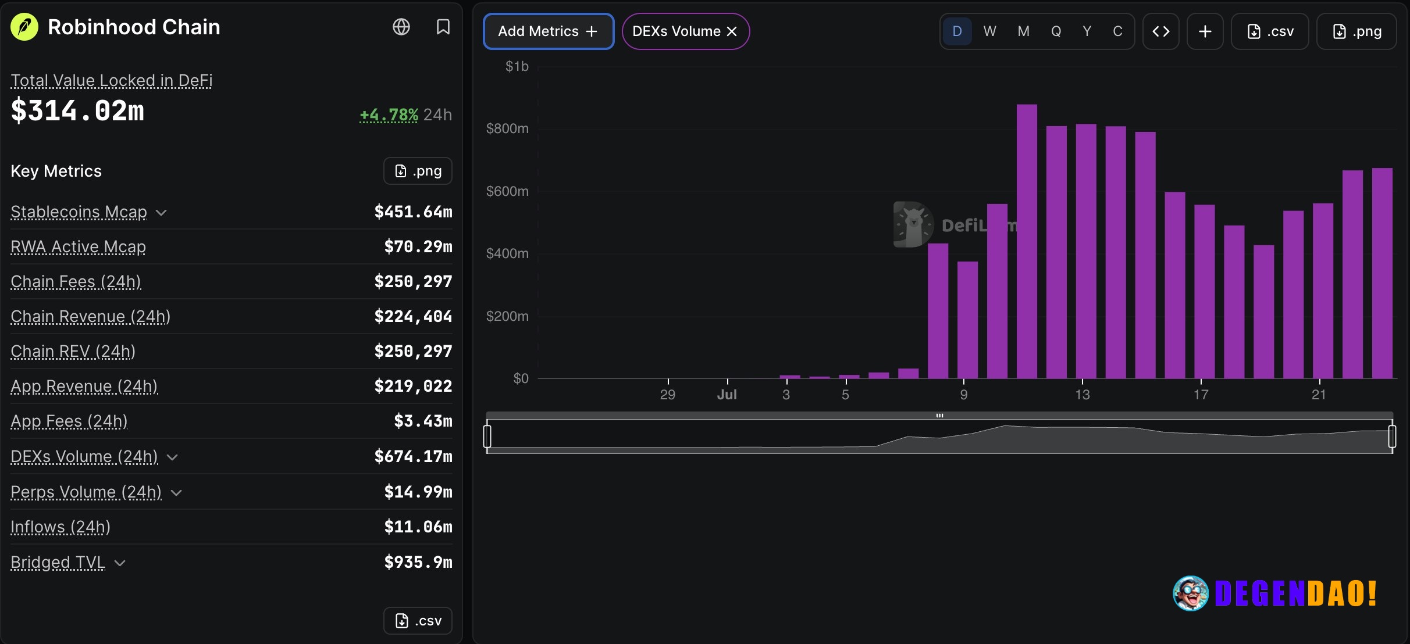Download Key Metrics as .png
The width and height of the screenshot is (1410, 644).
pos(418,171)
